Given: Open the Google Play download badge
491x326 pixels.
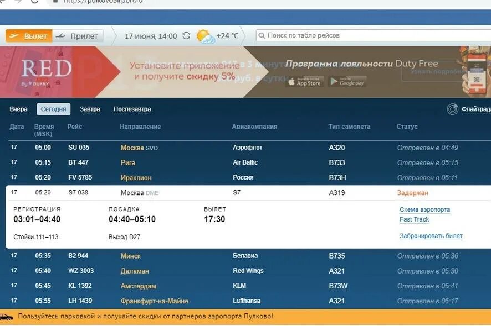Looking at the screenshot, I should tap(347, 82).
